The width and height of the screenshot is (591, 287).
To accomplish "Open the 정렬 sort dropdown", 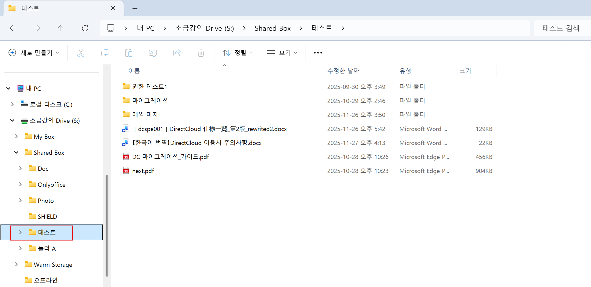I will point(237,53).
